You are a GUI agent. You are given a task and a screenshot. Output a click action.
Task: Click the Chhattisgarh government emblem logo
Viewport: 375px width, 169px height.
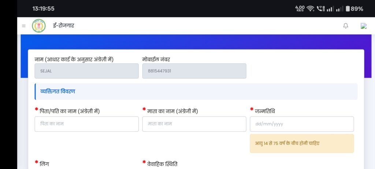pos(39,26)
